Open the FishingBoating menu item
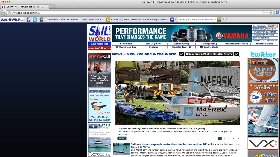280x157 pixels. pyautogui.click(x=209, y=44)
